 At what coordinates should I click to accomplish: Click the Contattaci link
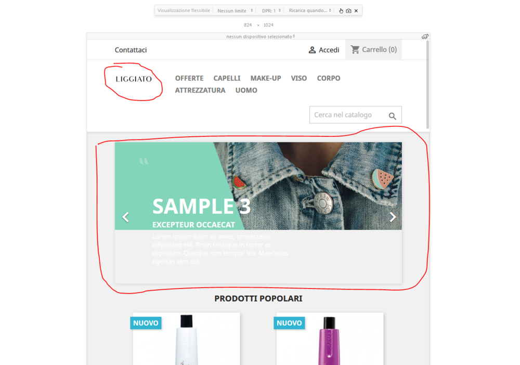click(x=131, y=50)
